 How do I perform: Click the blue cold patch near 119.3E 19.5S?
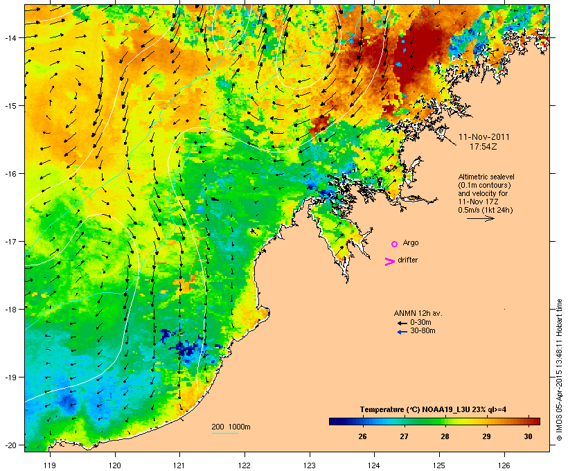point(68,402)
